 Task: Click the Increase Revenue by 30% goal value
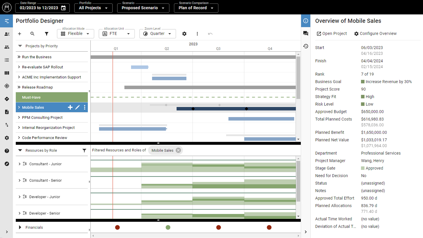click(389, 82)
